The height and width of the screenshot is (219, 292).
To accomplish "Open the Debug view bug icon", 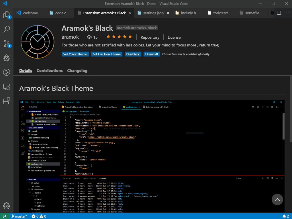I will tap(7, 58).
